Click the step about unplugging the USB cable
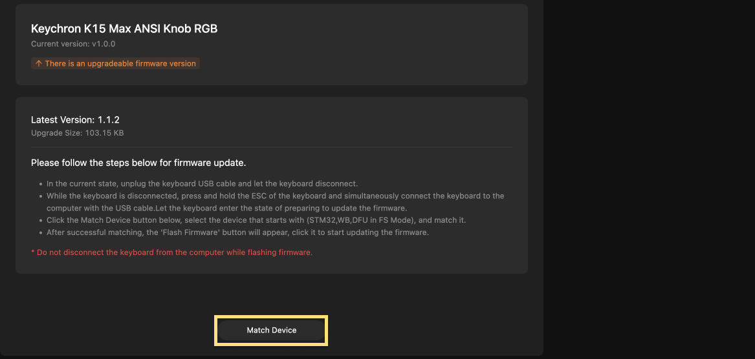Screen dimensions: 755x359 202,183
